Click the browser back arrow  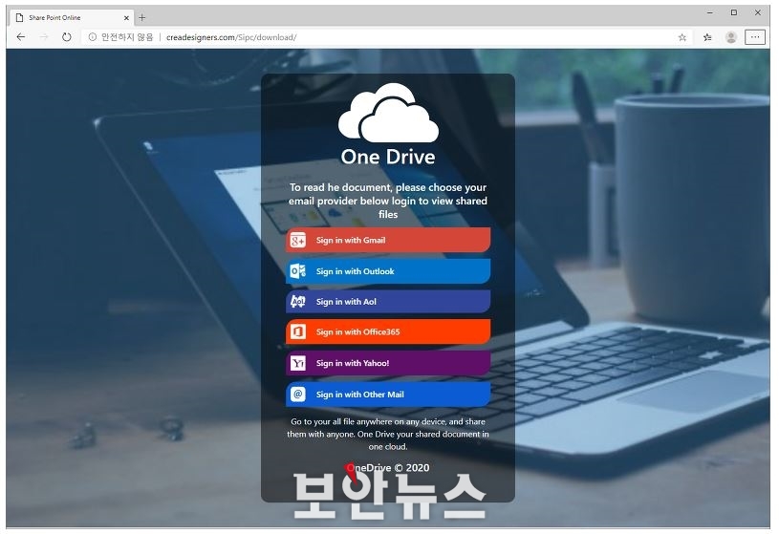point(21,36)
